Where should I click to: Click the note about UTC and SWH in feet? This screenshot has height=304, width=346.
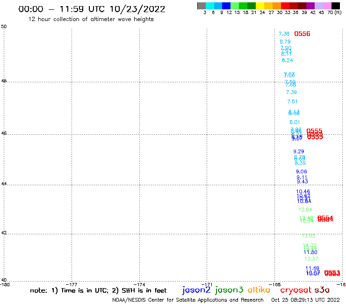click(x=98, y=290)
